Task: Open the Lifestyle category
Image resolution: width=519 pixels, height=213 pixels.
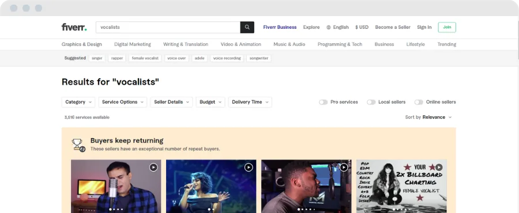Action: pos(415,44)
